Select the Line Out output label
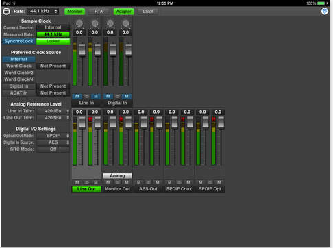333x248 pixels. click(86, 189)
